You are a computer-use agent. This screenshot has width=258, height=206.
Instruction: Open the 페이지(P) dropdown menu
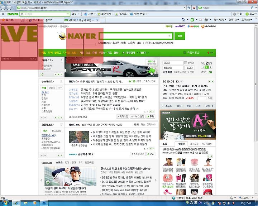click(x=220, y=20)
